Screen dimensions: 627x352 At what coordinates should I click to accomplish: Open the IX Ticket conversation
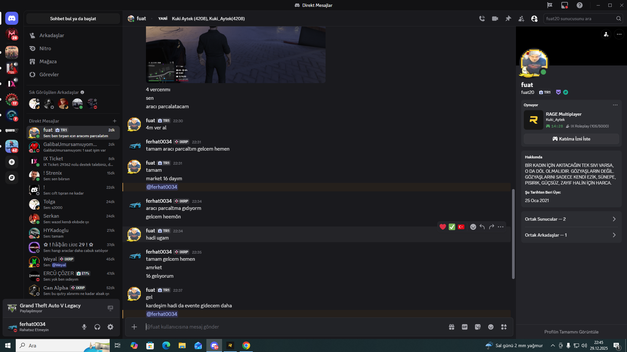[73, 161]
